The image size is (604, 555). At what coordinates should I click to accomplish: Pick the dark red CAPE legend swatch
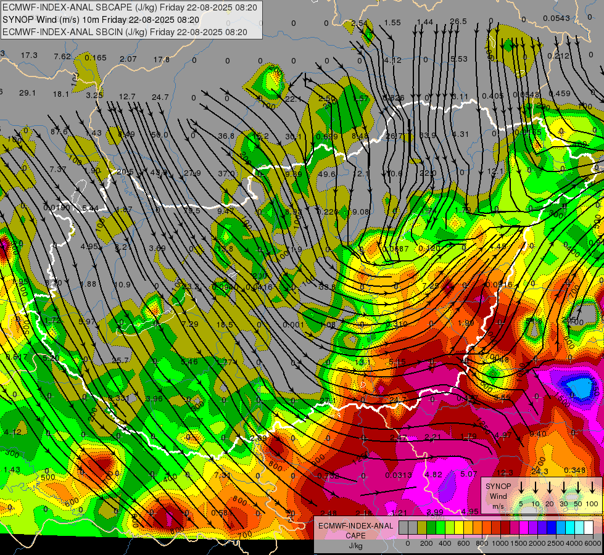pos(505,528)
